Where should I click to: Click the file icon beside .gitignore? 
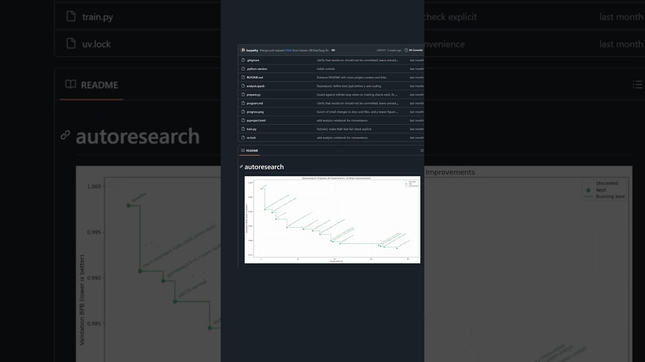(x=243, y=60)
